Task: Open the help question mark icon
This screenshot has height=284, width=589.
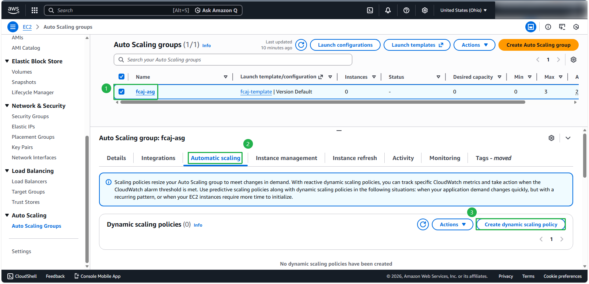Action: [x=406, y=10]
